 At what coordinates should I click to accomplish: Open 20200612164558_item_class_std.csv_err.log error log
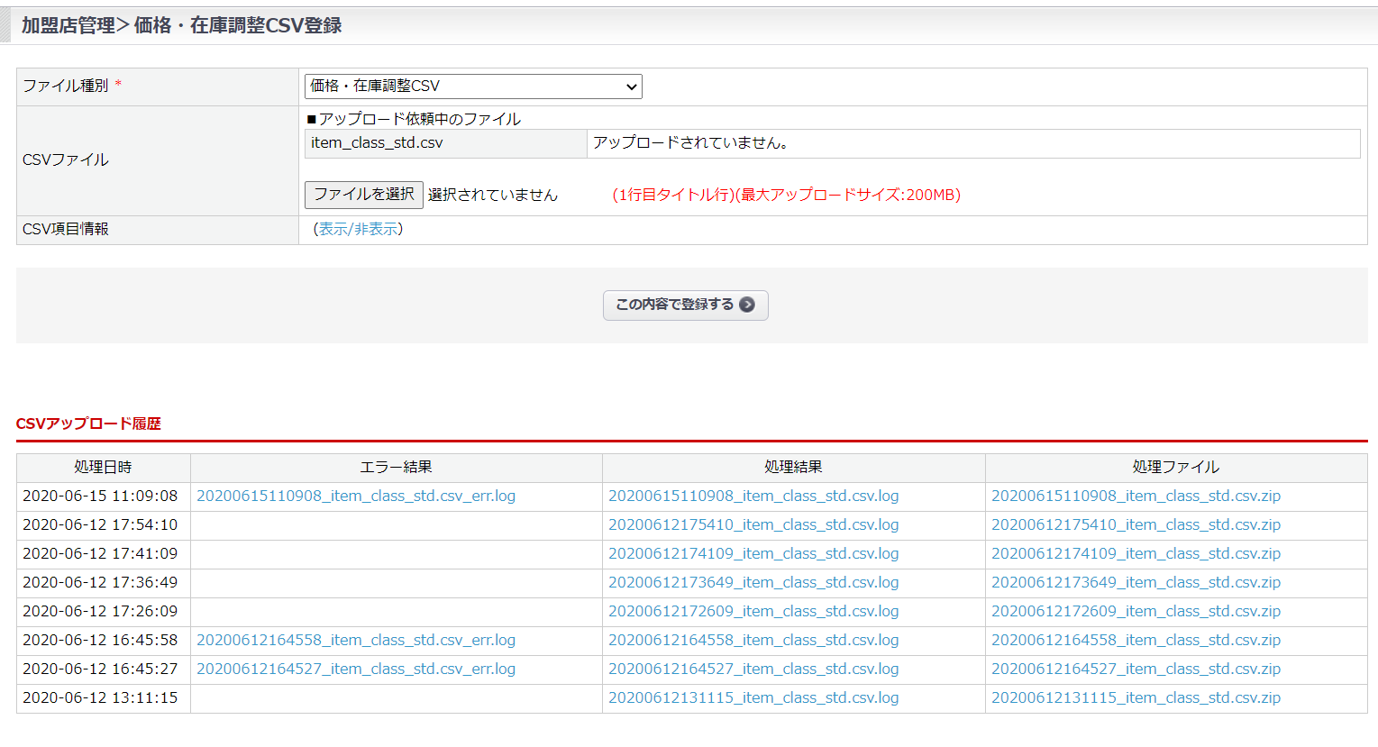pyautogui.click(x=356, y=640)
